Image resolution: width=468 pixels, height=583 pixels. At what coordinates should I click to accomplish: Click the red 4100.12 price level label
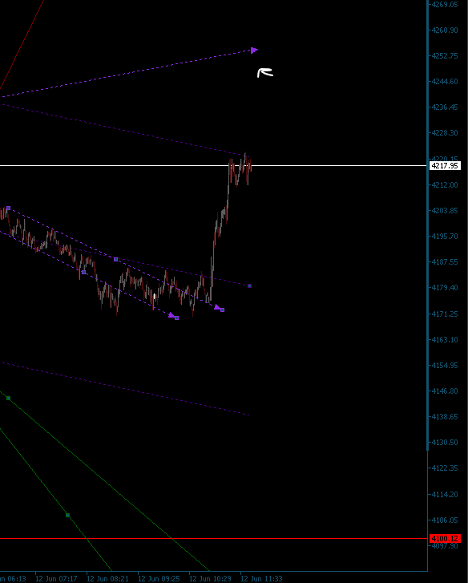coord(445,538)
